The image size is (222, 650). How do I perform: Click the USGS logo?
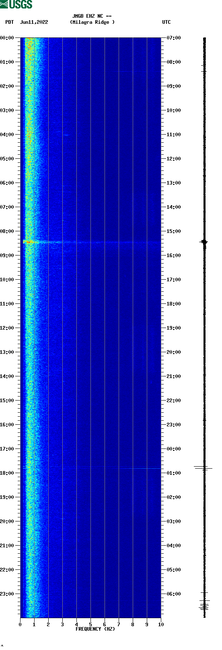tap(16, 4)
